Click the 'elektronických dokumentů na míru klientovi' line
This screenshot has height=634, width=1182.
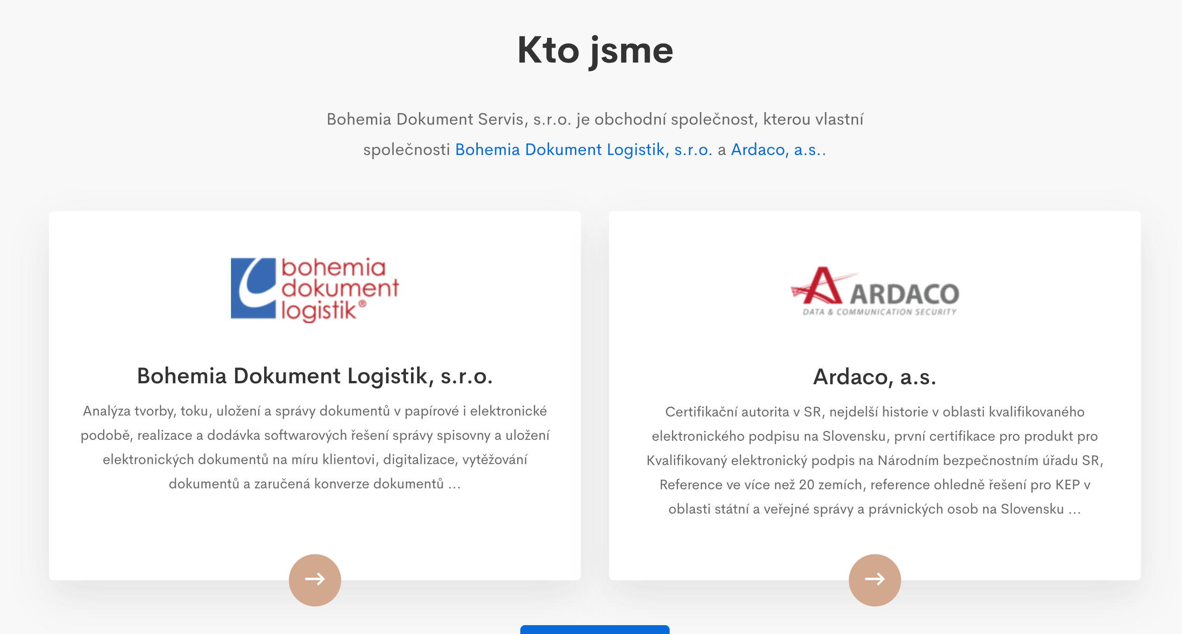(x=240, y=459)
